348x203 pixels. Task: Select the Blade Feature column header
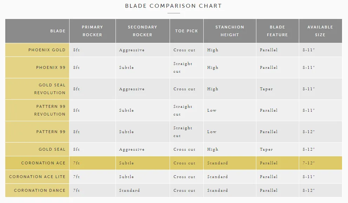tap(277, 31)
